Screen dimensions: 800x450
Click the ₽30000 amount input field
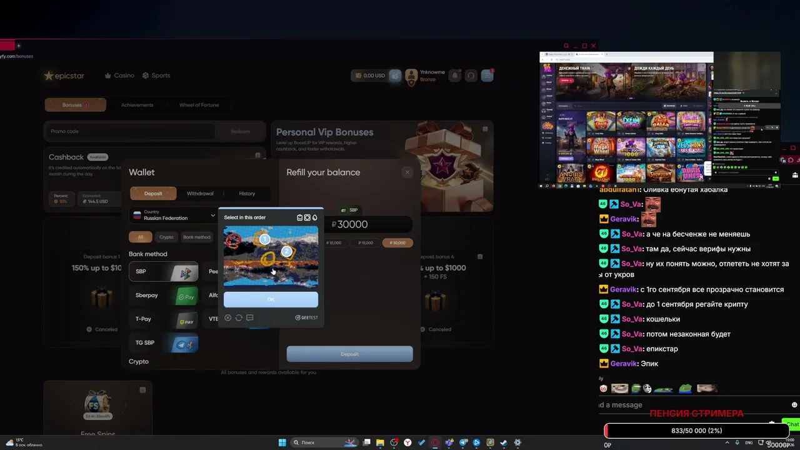369,224
